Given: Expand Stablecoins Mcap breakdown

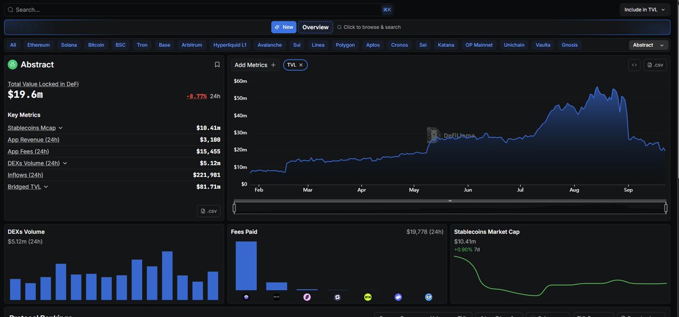Looking at the screenshot, I should [61, 128].
